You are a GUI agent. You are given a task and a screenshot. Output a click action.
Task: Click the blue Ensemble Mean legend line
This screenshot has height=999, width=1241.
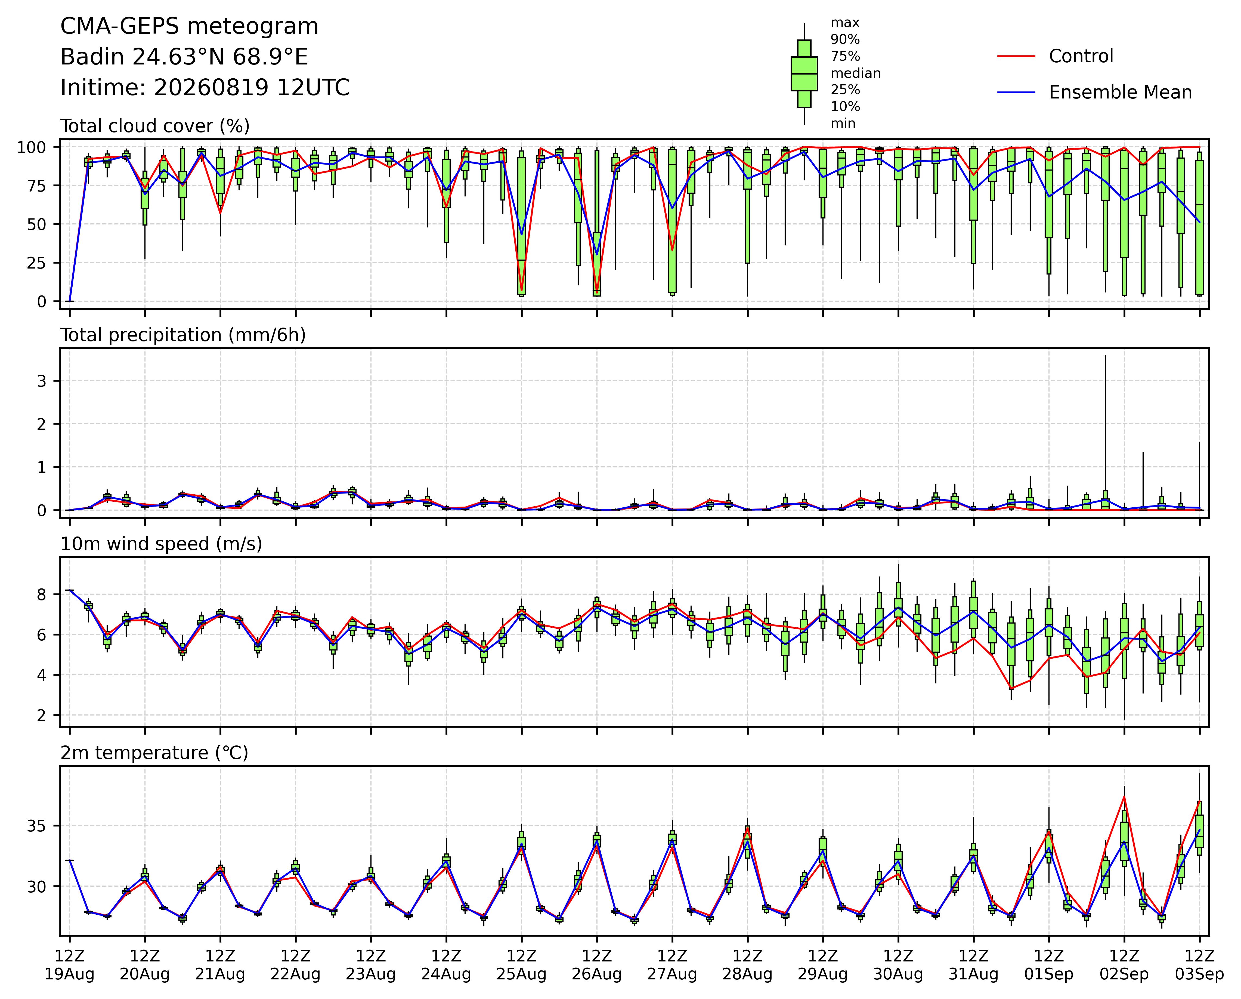[x=1017, y=93]
